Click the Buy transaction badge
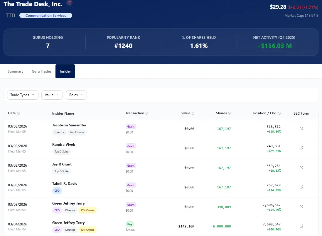 [x=129, y=224]
